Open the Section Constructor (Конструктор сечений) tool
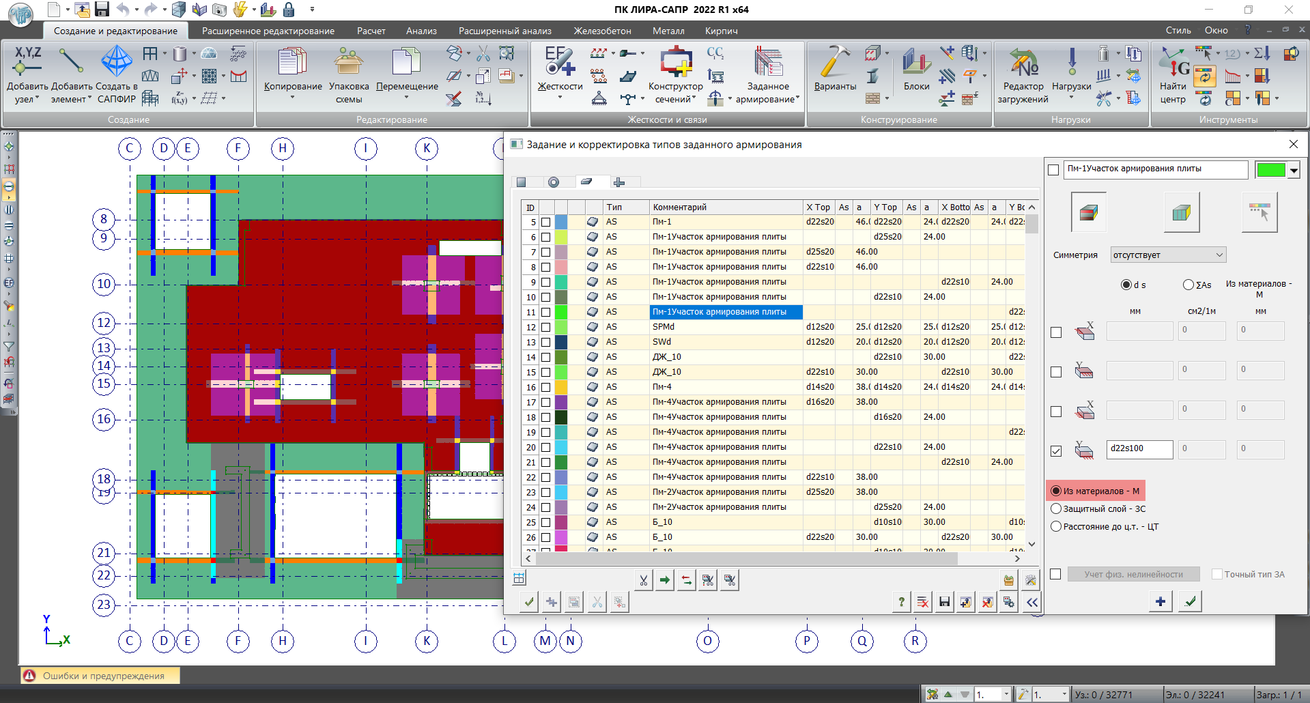Image resolution: width=1310 pixels, height=703 pixels. [x=675, y=63]
